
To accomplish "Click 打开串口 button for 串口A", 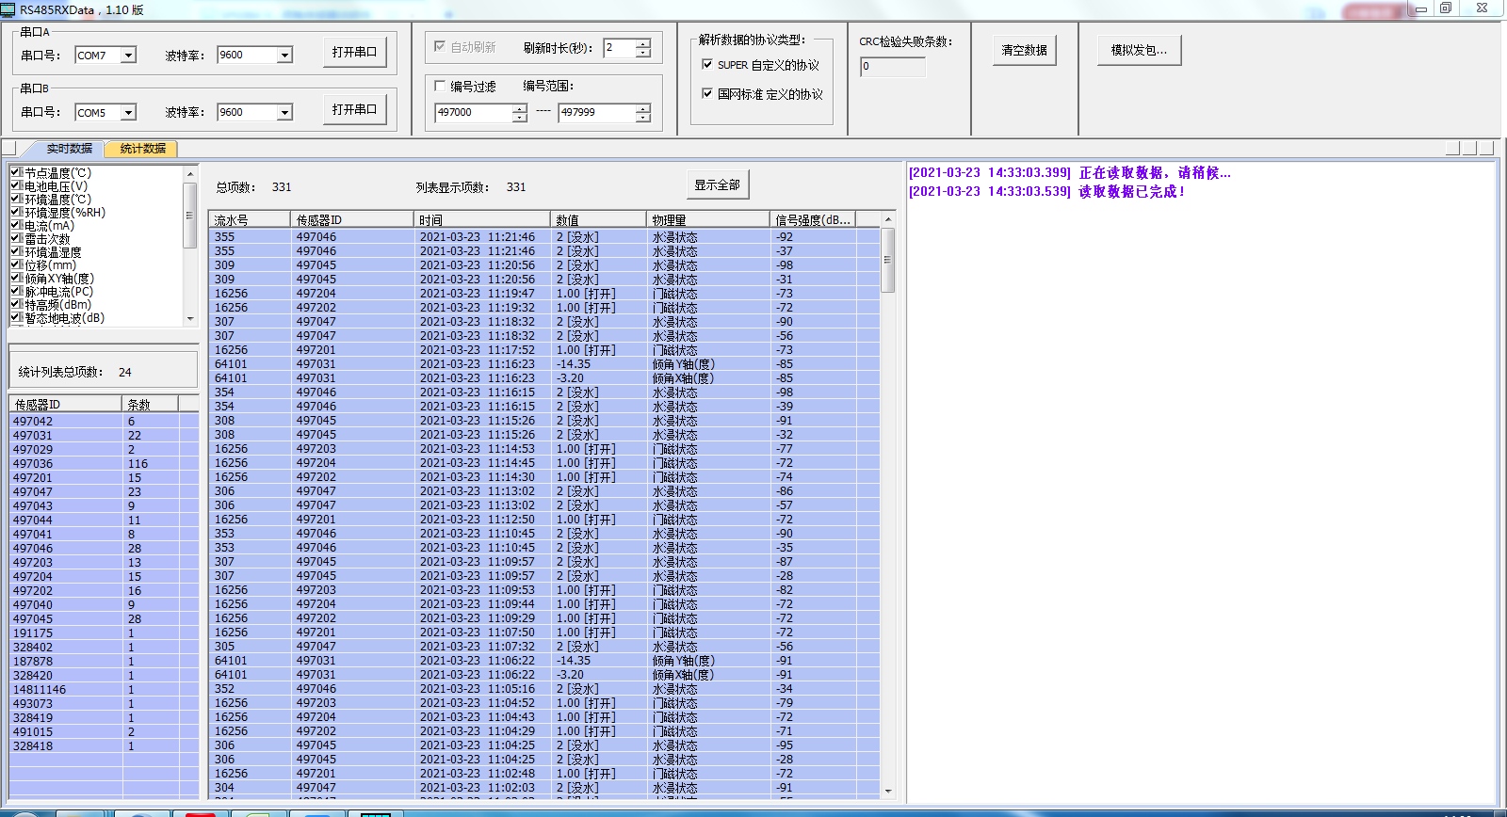I will (354, 52).
